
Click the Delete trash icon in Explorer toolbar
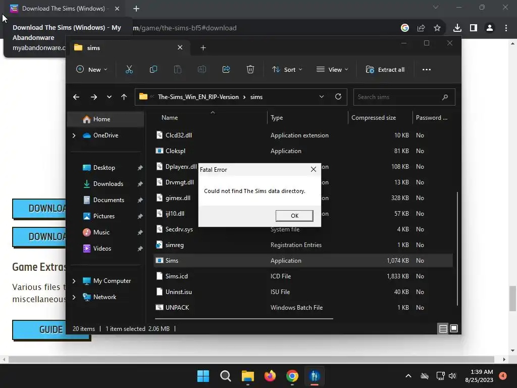click(x=250, y=69)
